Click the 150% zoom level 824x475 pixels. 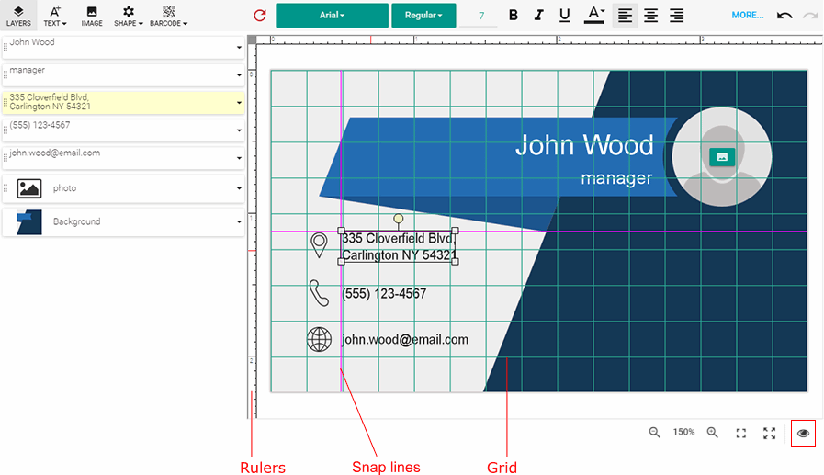point(683,432)
